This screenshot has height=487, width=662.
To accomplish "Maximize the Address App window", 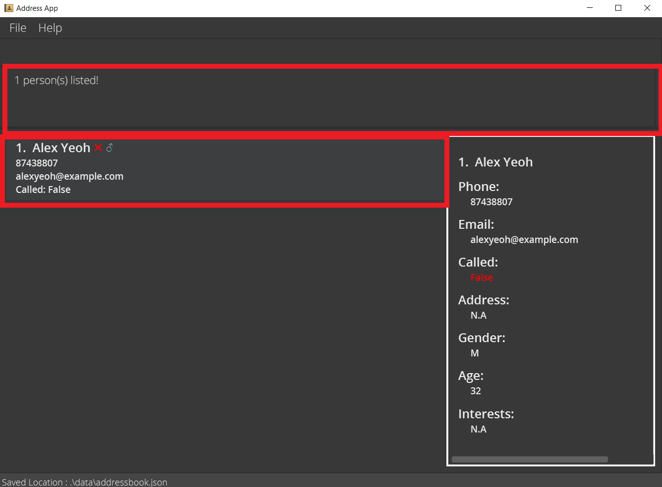I will click(618, 8).
